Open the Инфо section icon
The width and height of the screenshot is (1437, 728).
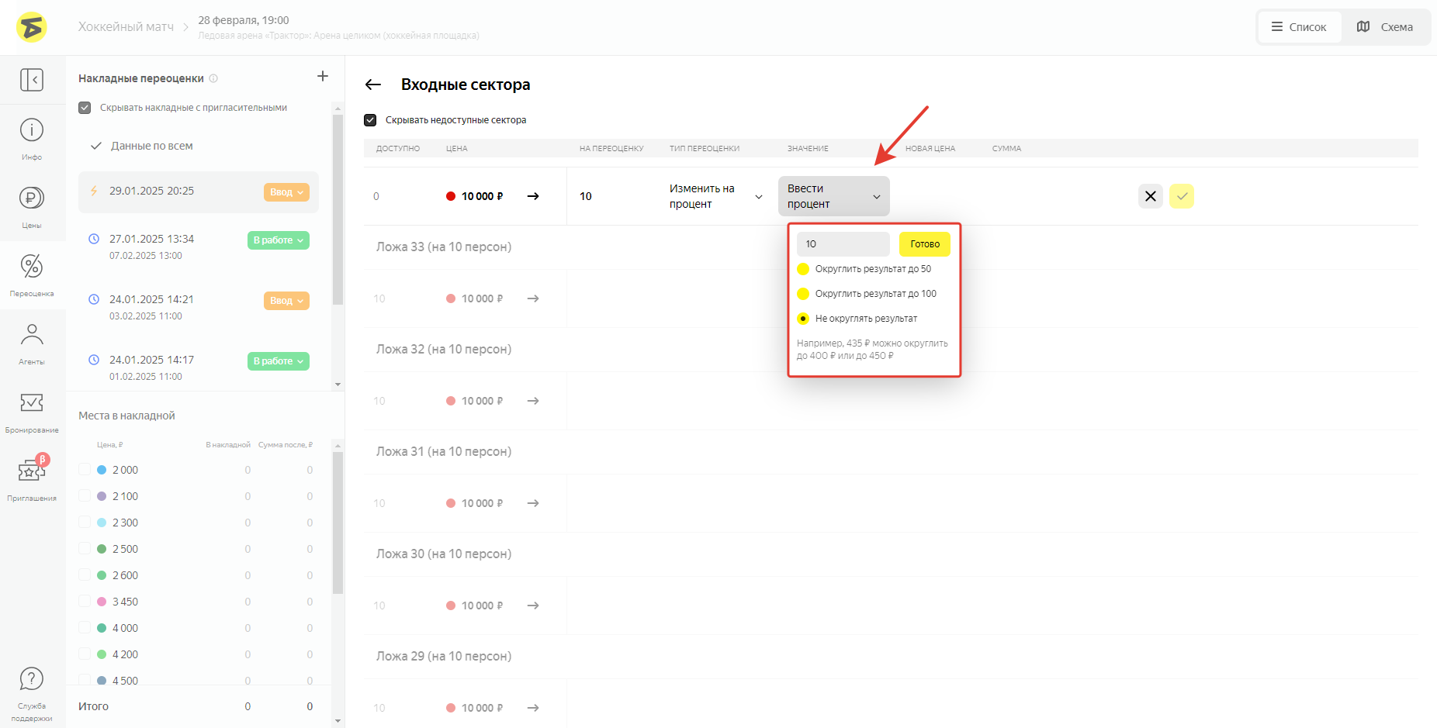point(32,130)
